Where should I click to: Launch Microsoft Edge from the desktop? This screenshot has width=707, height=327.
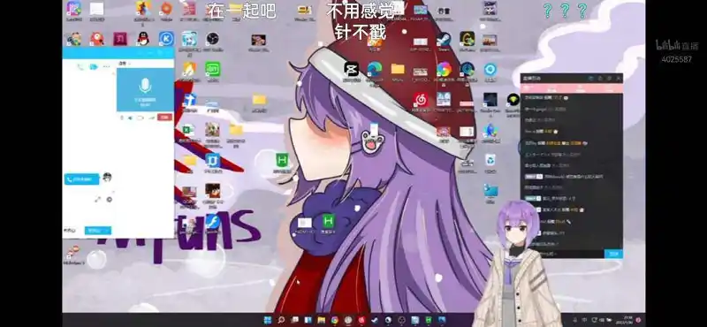click(374, 70)
